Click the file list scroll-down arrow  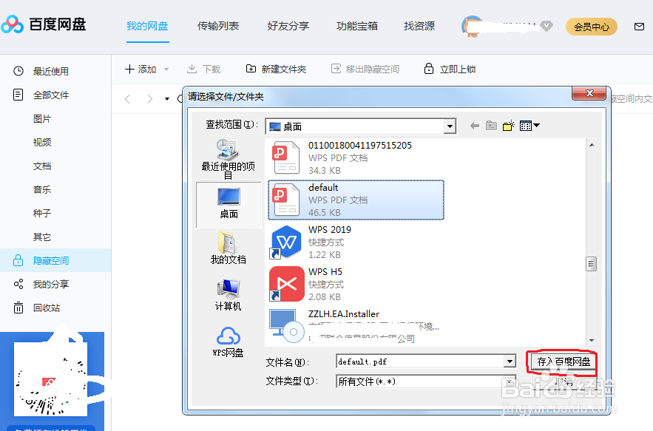[x=592, y=341]
